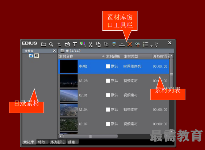The height and width of the screenshot is (150, 205).
Task: Click the root folder icon in the tree
Action: [x=31, y=56]
